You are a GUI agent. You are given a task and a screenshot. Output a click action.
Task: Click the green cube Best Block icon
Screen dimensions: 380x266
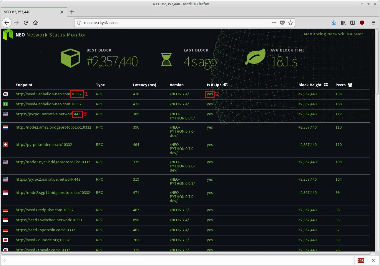coord(70,58)
